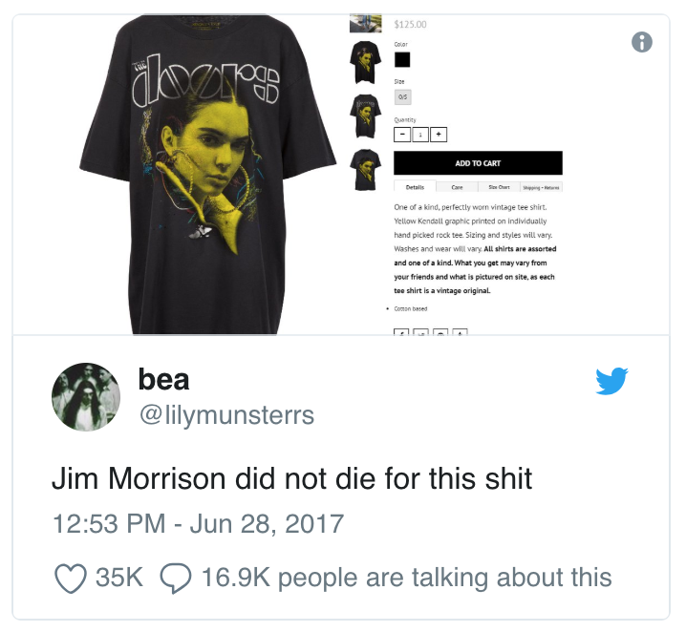The image size is (686, 632).
Task: Select the black color swatch
Action: pos(402,59)
